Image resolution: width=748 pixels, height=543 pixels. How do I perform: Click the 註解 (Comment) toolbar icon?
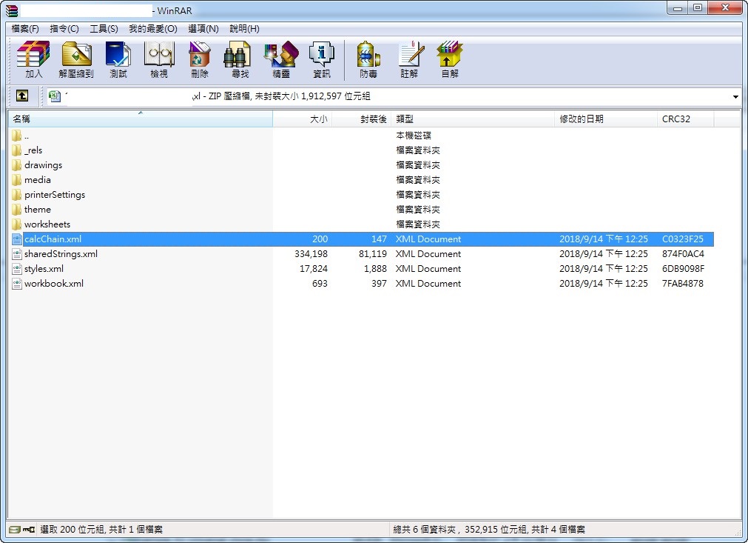coord(409,59)
